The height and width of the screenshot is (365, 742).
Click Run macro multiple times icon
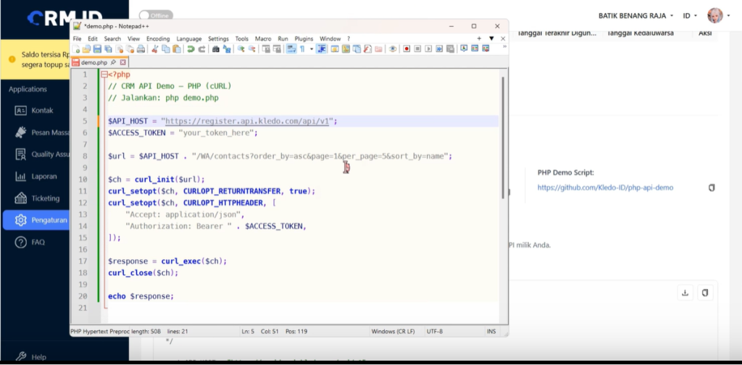tap(439, 49)
